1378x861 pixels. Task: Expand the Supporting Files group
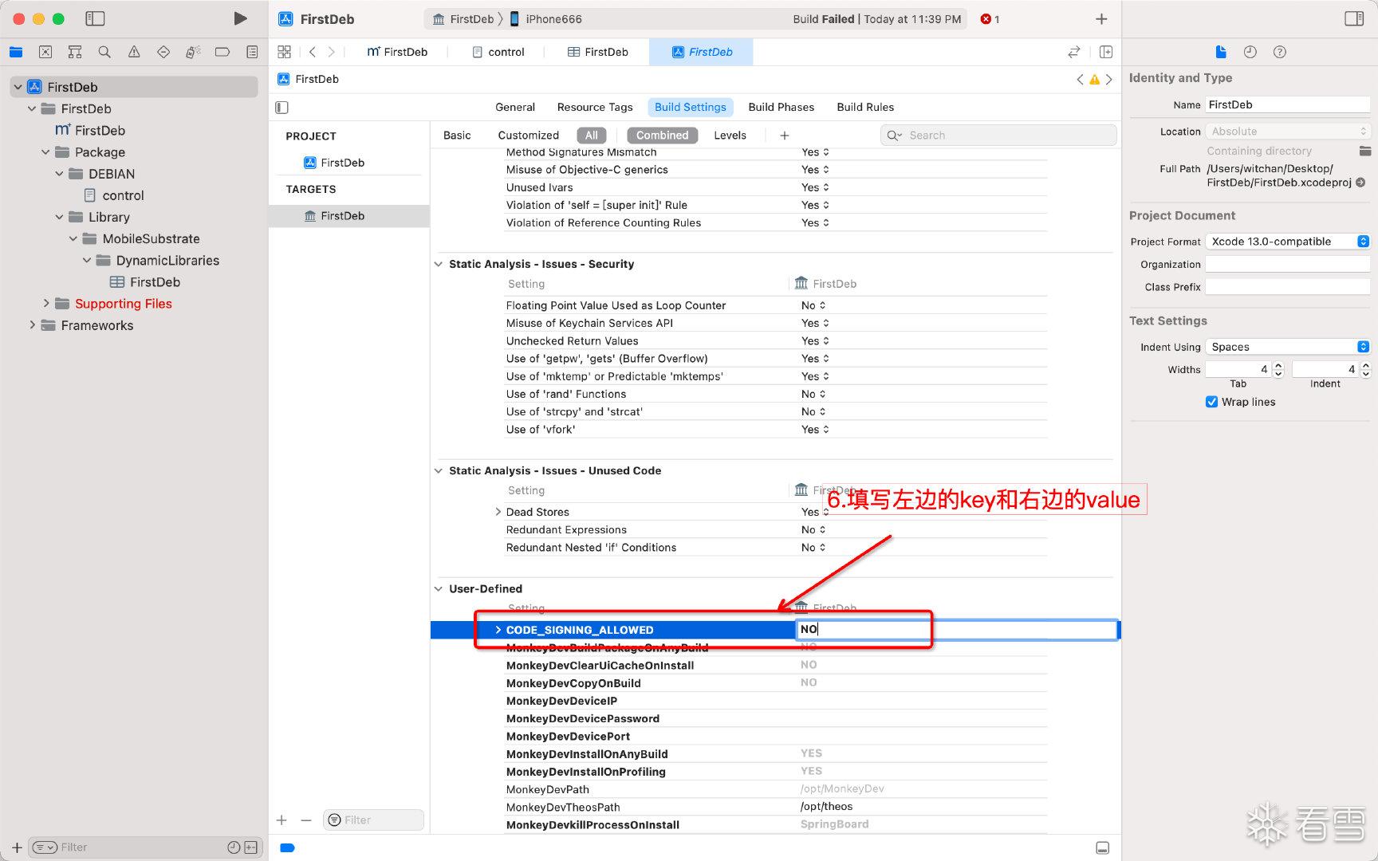pos(45,304)
